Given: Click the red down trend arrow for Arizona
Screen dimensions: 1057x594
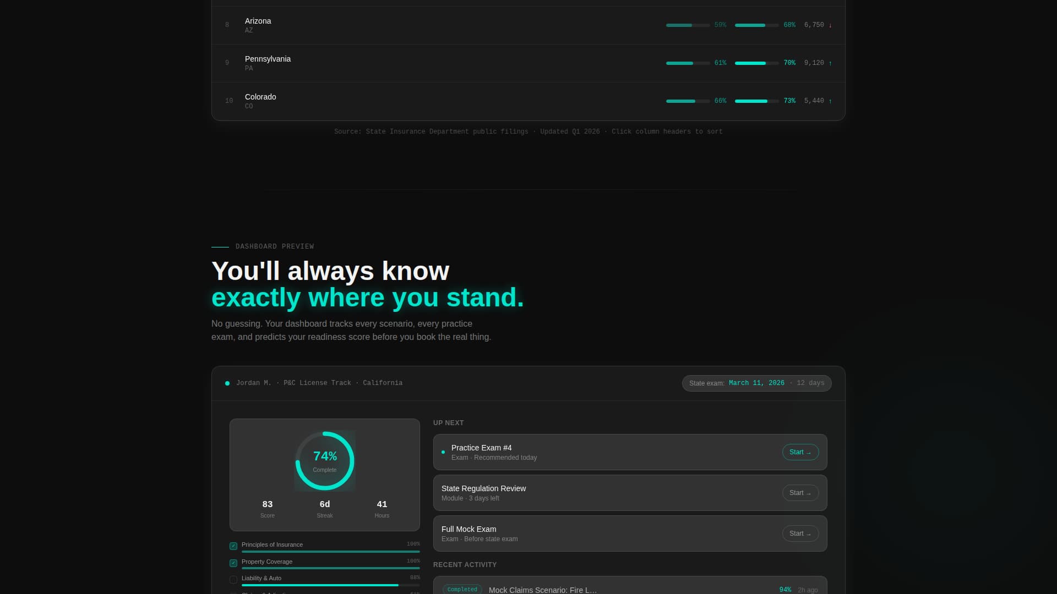Looking at the screenshot, I should click(x=830, y=25).
